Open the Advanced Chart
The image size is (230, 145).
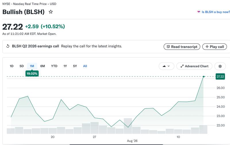pos(194,66)
